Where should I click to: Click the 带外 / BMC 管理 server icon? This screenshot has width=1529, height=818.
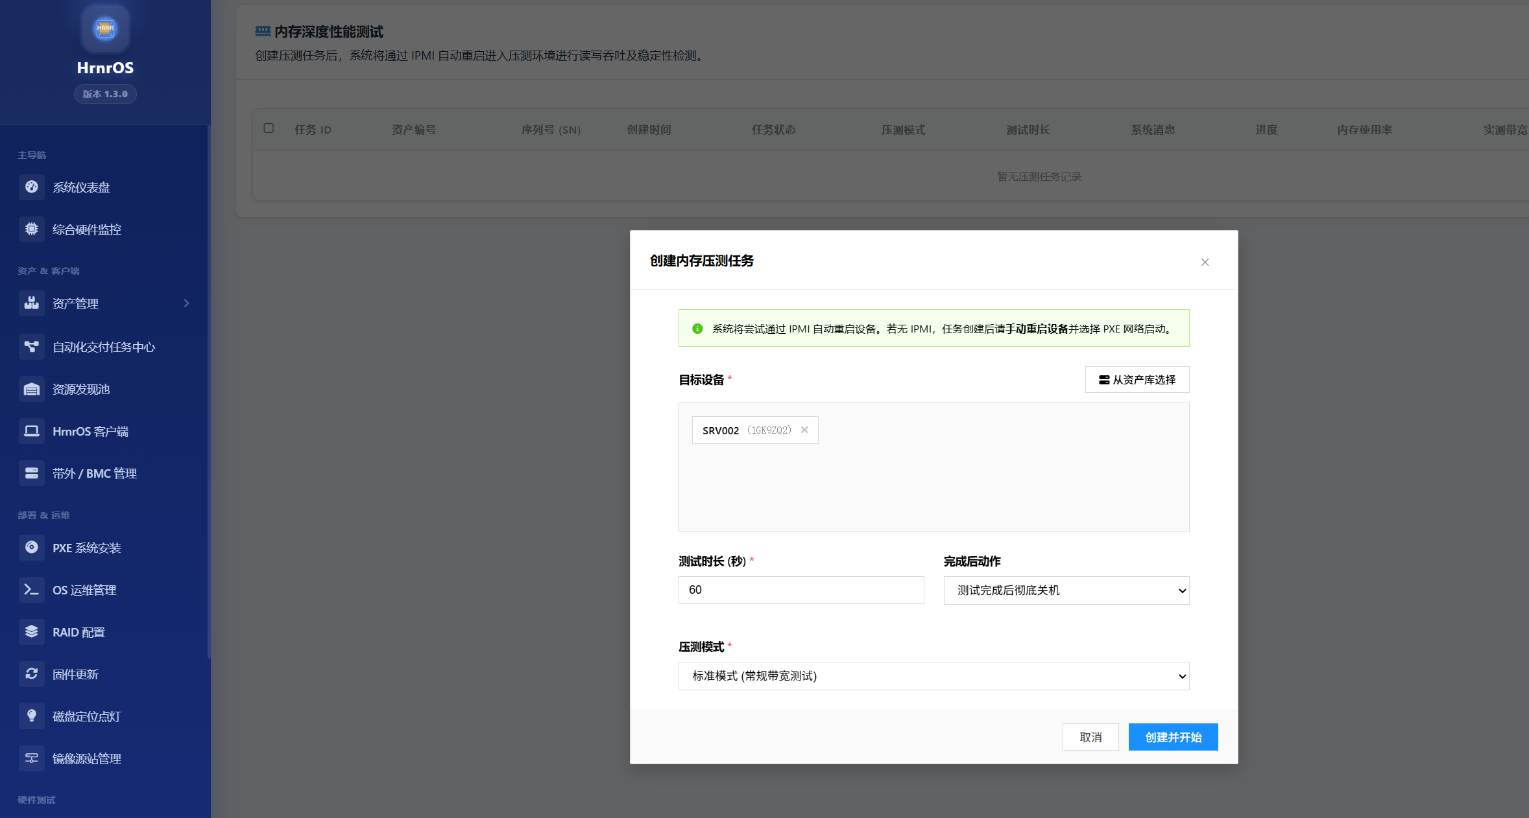(31, 473)
